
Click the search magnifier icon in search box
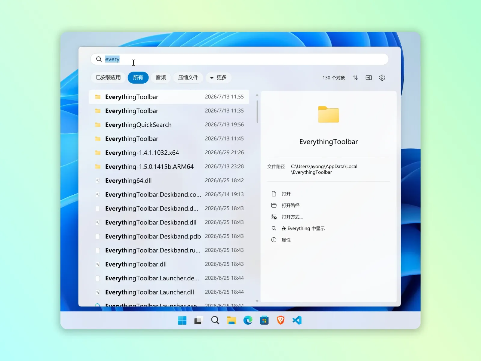(99, 59)
